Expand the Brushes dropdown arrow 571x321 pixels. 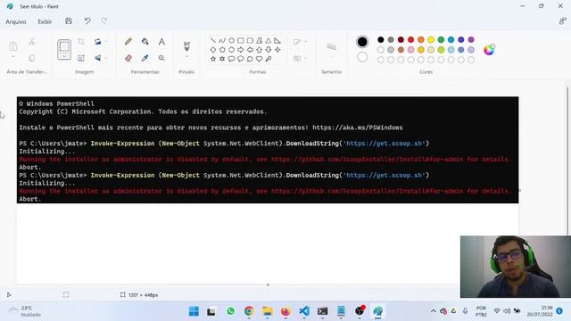tap(186, 57)
